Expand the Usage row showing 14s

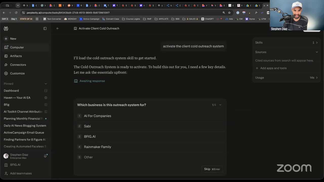pyautogui.click(x=287, y=78)
